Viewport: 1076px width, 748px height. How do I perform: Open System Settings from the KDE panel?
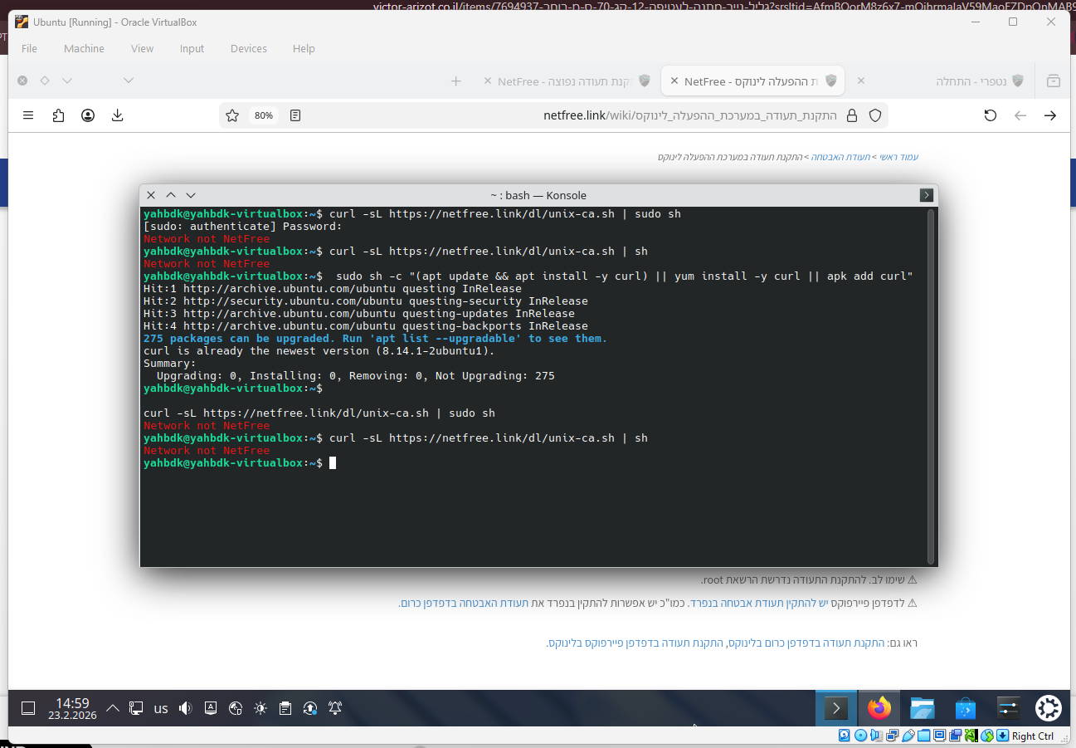(x=1008, y=708)
